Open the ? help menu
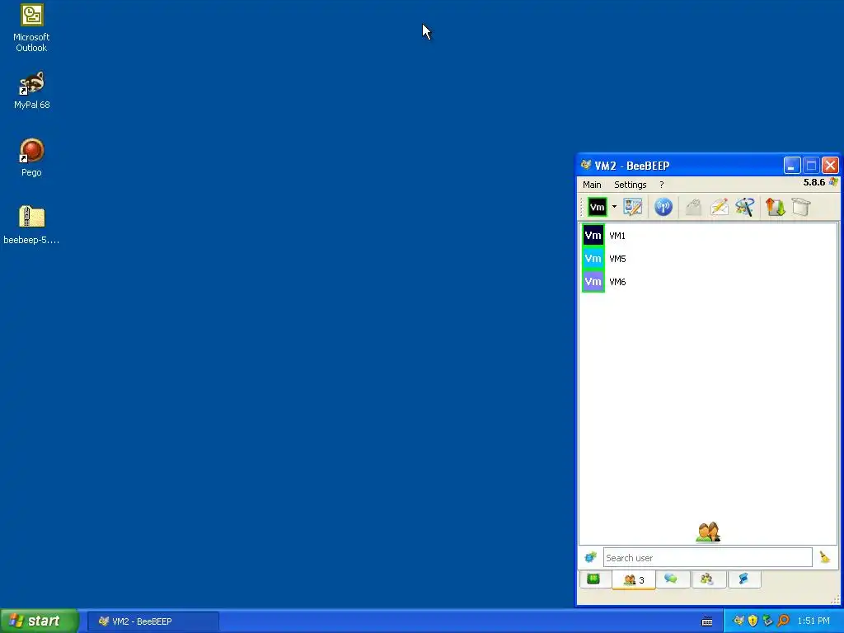The height and width of the screenshot is (633, 844). click(x=662, y=185)
